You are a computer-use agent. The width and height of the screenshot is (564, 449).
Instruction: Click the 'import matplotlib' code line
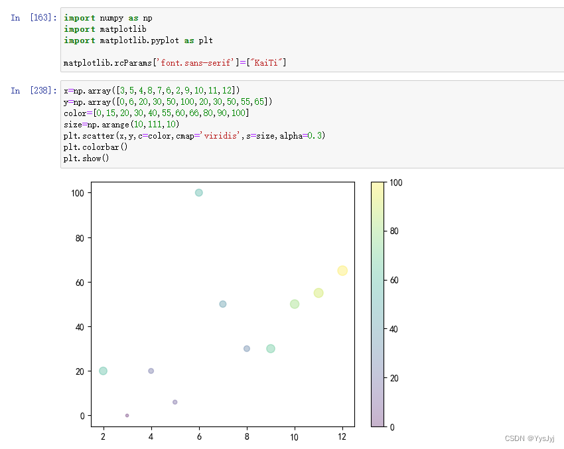[x=105, y=29]
